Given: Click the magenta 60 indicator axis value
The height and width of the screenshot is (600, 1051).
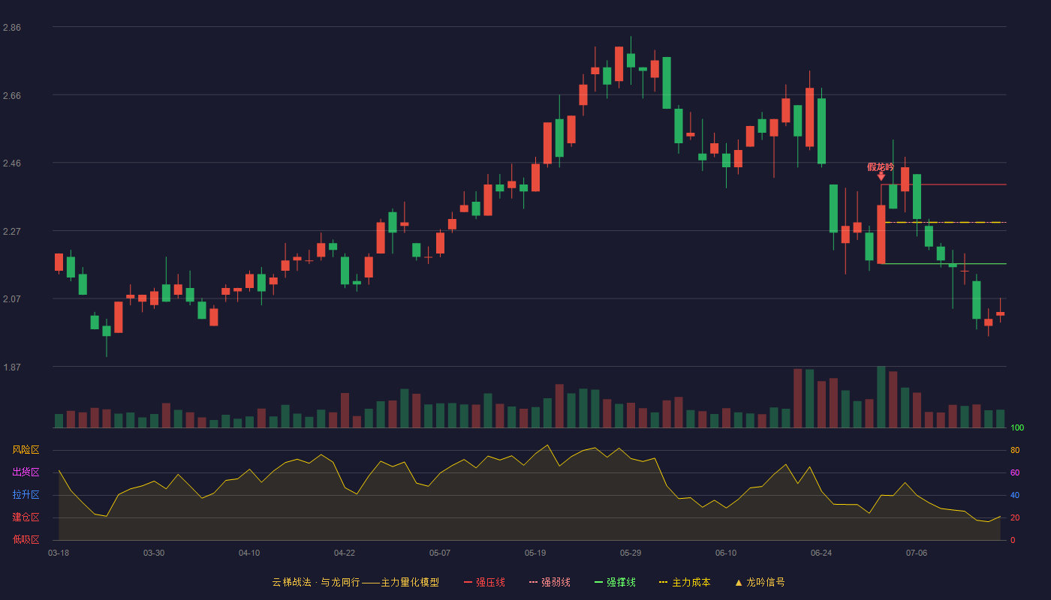Looking at the screenshot, I should [x=1015, y=472].
